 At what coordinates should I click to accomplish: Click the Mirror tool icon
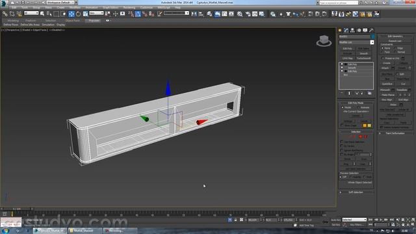[x=194, y=14]
